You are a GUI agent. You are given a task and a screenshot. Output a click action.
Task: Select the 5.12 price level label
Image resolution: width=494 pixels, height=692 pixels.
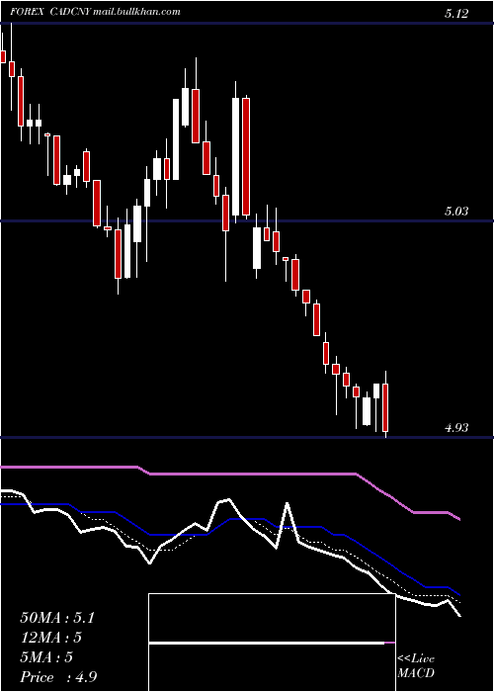pos(456,14)
